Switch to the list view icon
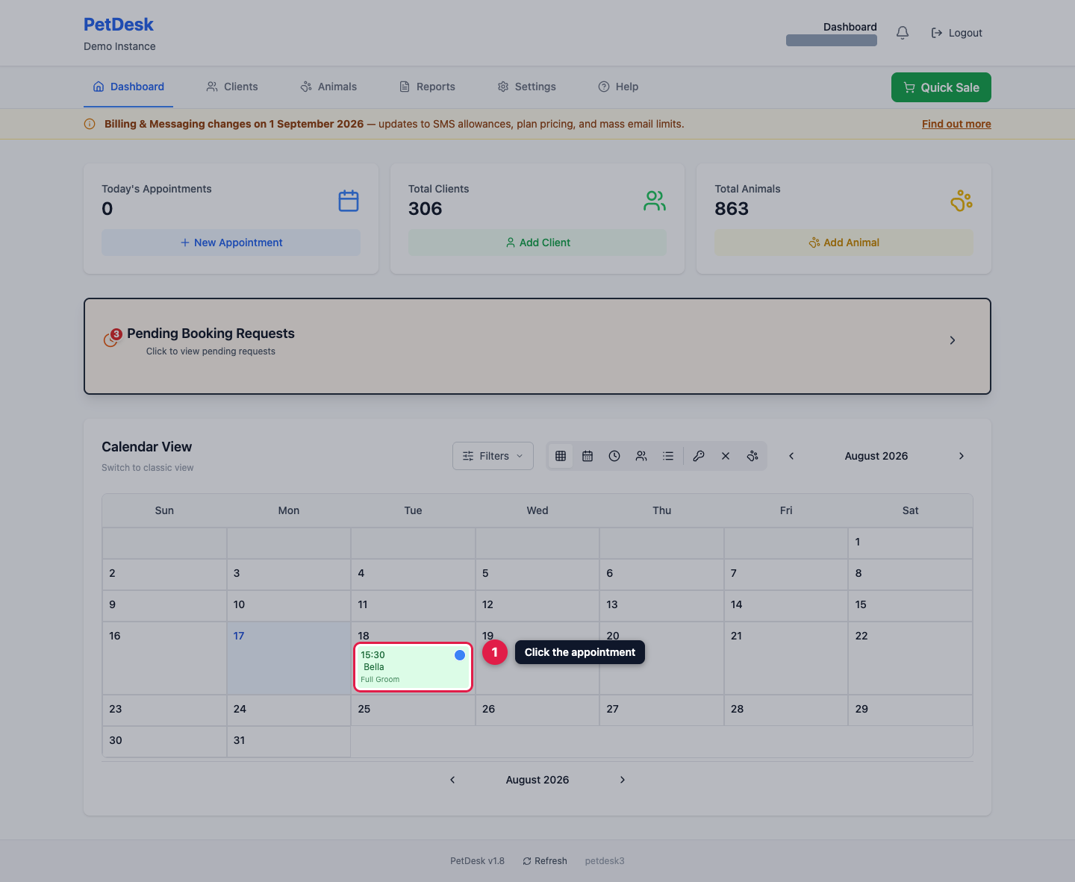Image resolution: width=1075 pixels, height=882 pixels. coord(668,456)
